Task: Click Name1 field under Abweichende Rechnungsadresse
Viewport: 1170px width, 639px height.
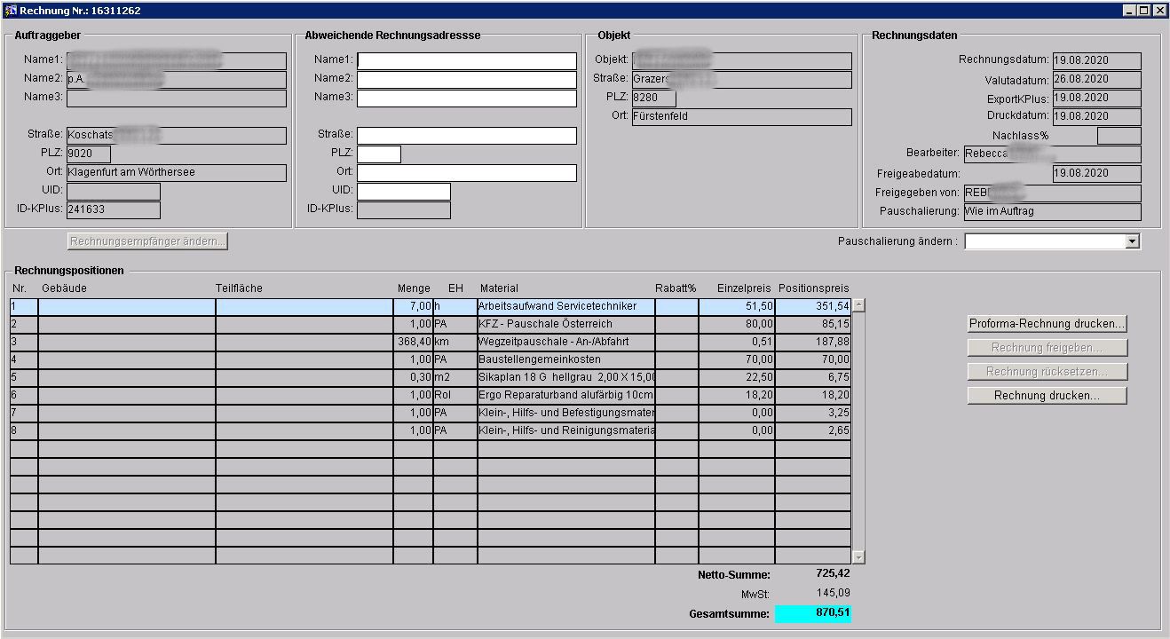Action: coord(466,61)
